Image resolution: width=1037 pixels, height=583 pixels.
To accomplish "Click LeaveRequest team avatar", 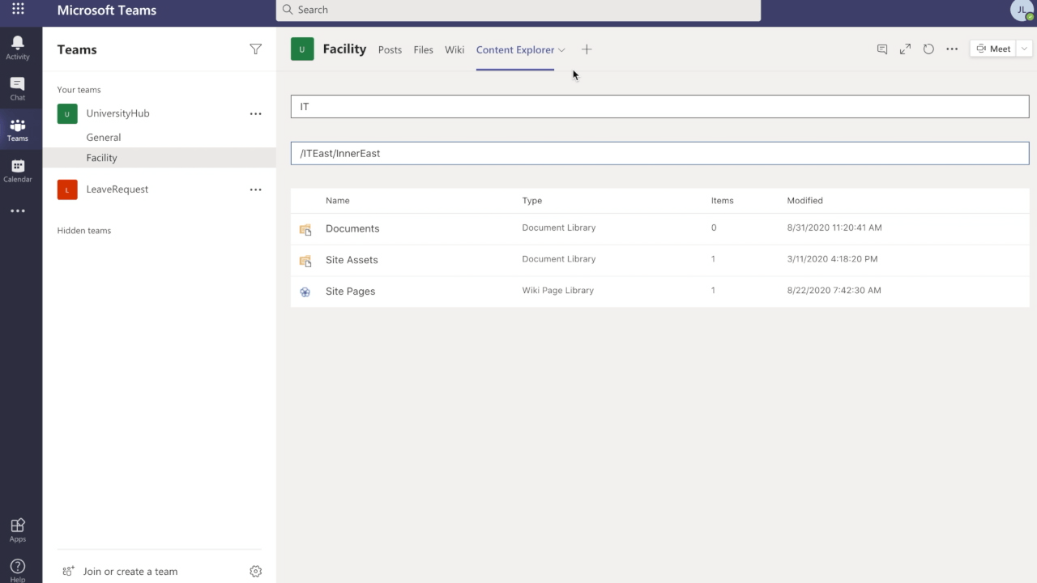I will 67,189.
